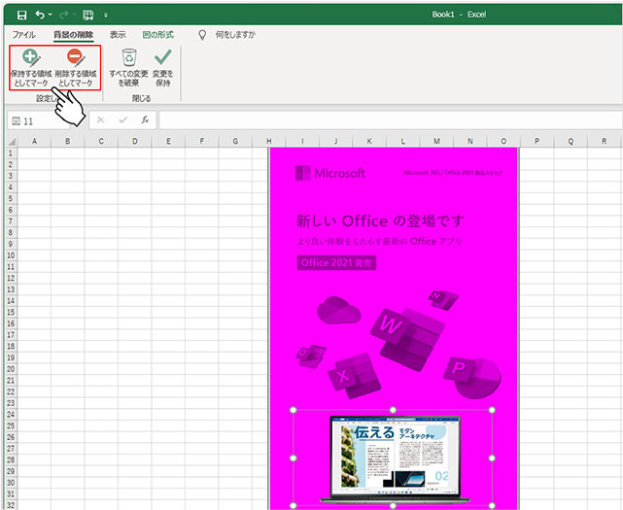Screen dimensions: 623x510
Task: Click the Select All corner triangle
Action: click(11, 142)
